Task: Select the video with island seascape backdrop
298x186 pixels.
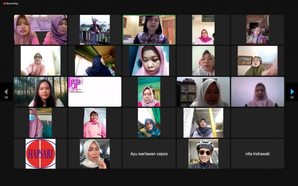Action: 95,30
